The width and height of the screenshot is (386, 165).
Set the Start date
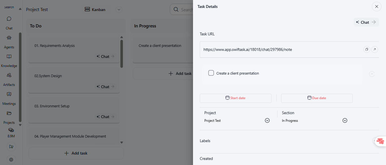235,98
